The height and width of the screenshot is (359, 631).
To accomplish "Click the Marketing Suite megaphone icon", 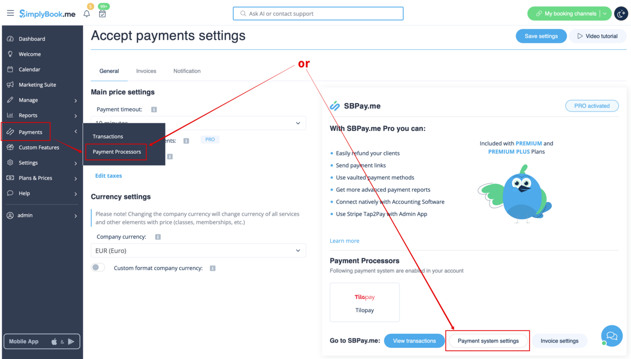I will (x=10, y=85).
